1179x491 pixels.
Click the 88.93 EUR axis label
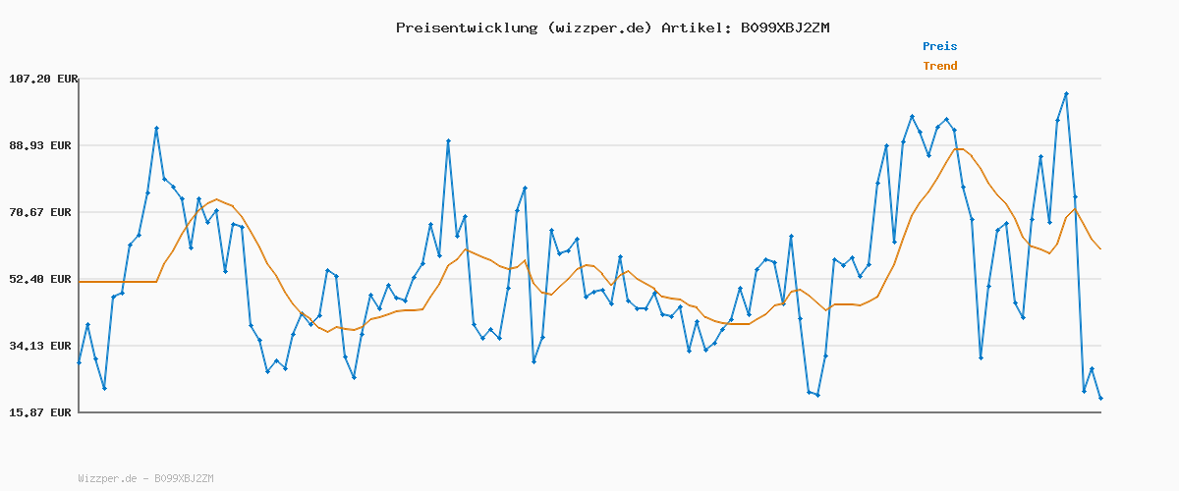pyautogui.click(x=42, y=145)
